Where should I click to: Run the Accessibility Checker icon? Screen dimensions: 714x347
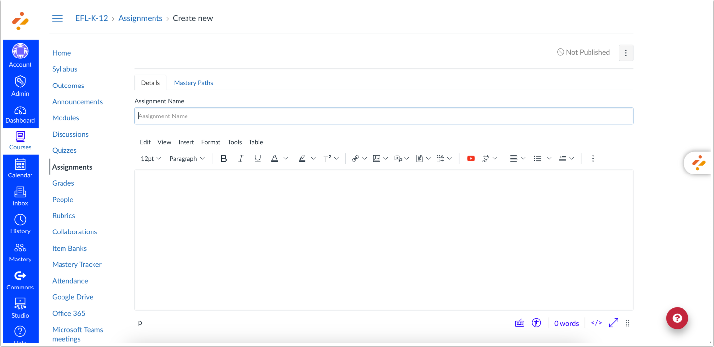coord(536,323)
